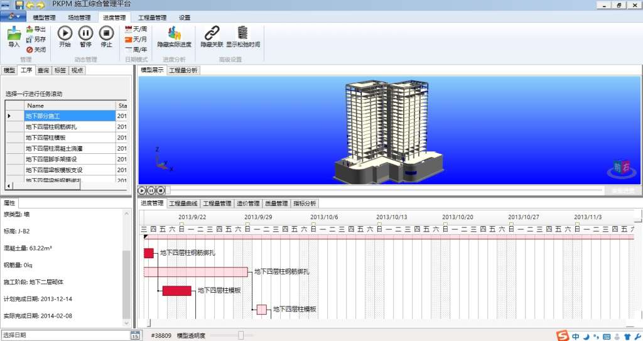Click the 中 Chinese input mode indicator
643x341 pixels.
[576, 337]
